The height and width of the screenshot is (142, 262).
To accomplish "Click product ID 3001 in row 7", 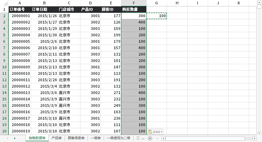I will point(90,48).
